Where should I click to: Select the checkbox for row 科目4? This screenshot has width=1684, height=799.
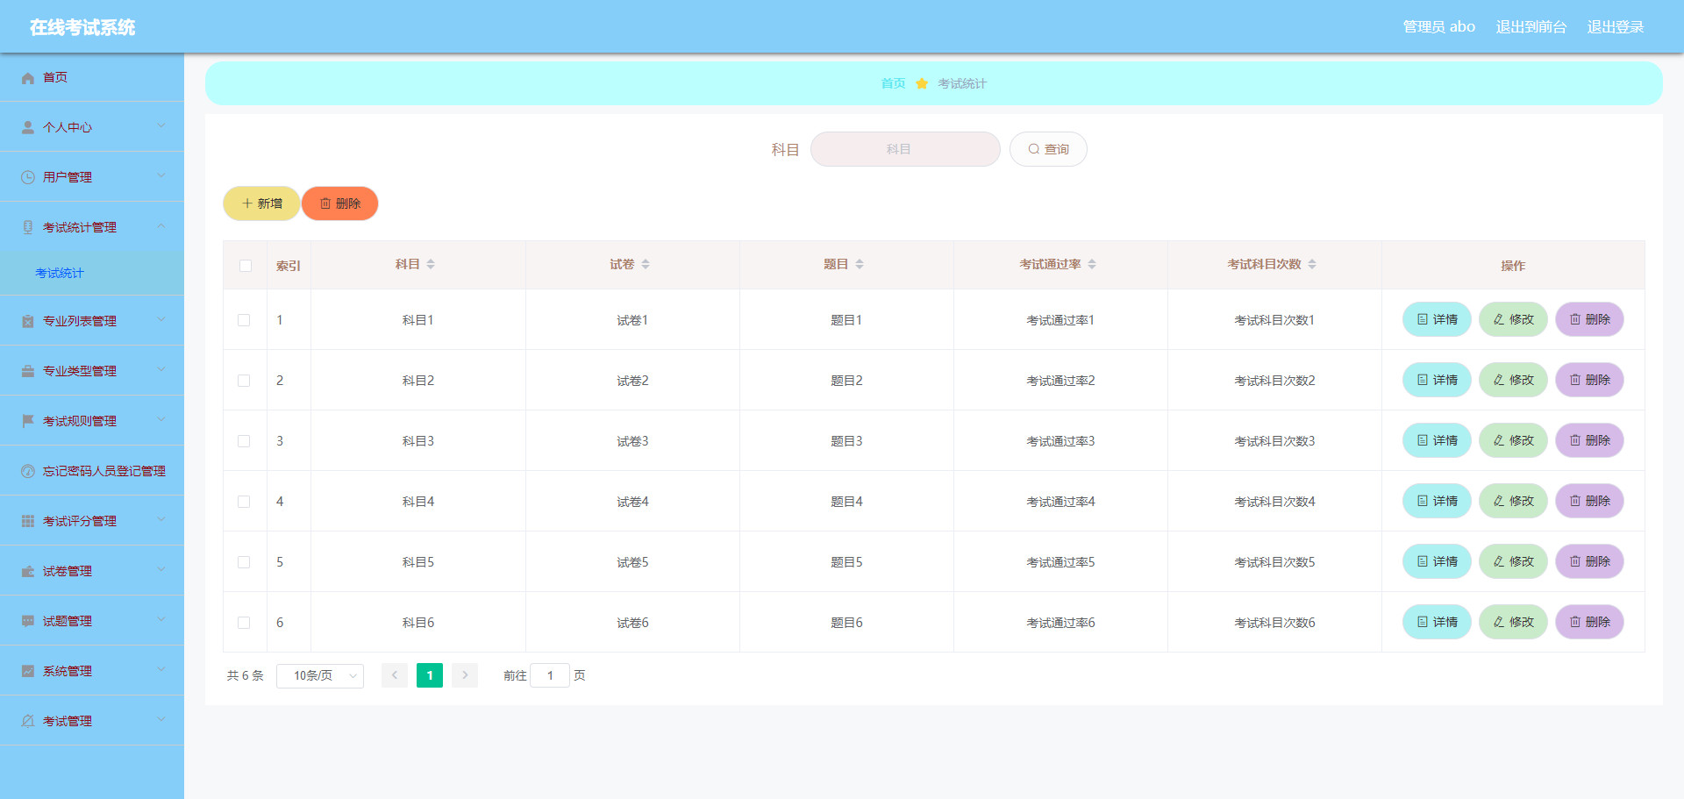tap(244, 502)
